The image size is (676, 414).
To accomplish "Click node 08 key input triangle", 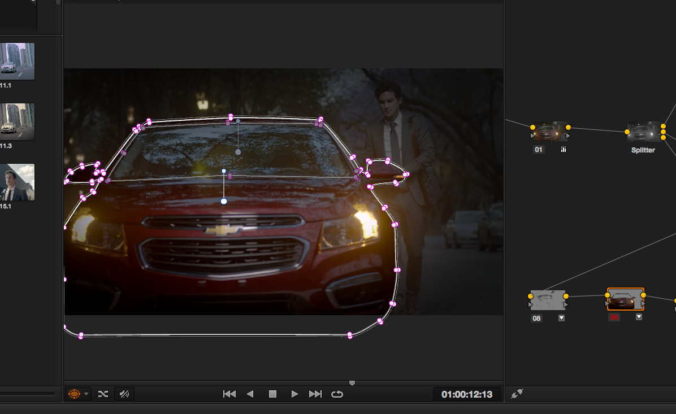I will pyautogui.click(x=530, y=304).
